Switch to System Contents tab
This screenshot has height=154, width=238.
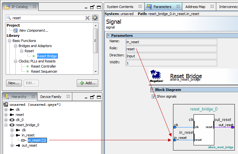[x=120, y=7]
